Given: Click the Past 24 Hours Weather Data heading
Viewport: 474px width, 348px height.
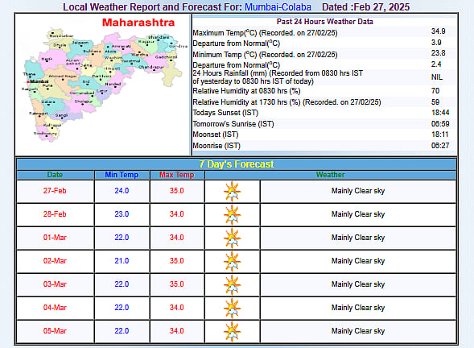Looking at the screenshot, I should point(324,22).
